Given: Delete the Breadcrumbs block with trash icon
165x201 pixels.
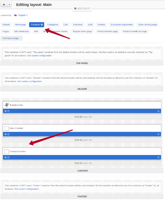Looking at the screenshot, I should click(158, 111).
